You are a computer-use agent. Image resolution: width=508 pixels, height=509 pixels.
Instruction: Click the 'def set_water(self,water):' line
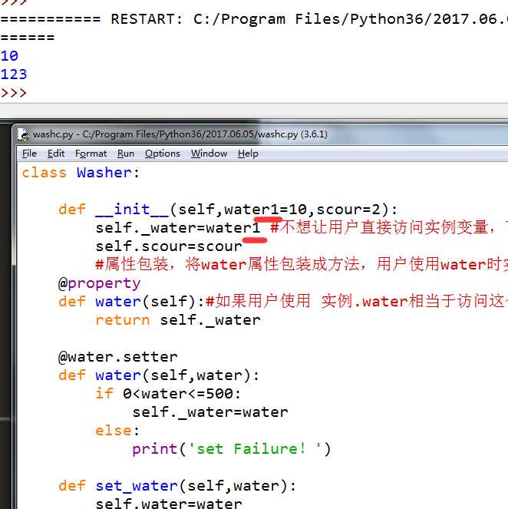pyautogui.click(x=177, y=486)
